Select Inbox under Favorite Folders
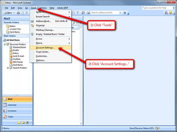The image size is (177, 132). tap(11, 26)
